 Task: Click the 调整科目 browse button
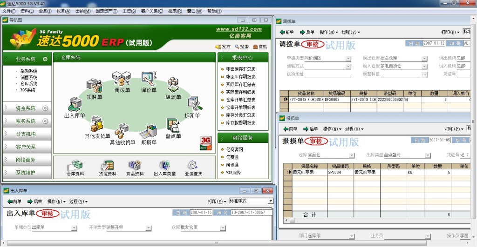click(x=424, y=74)
